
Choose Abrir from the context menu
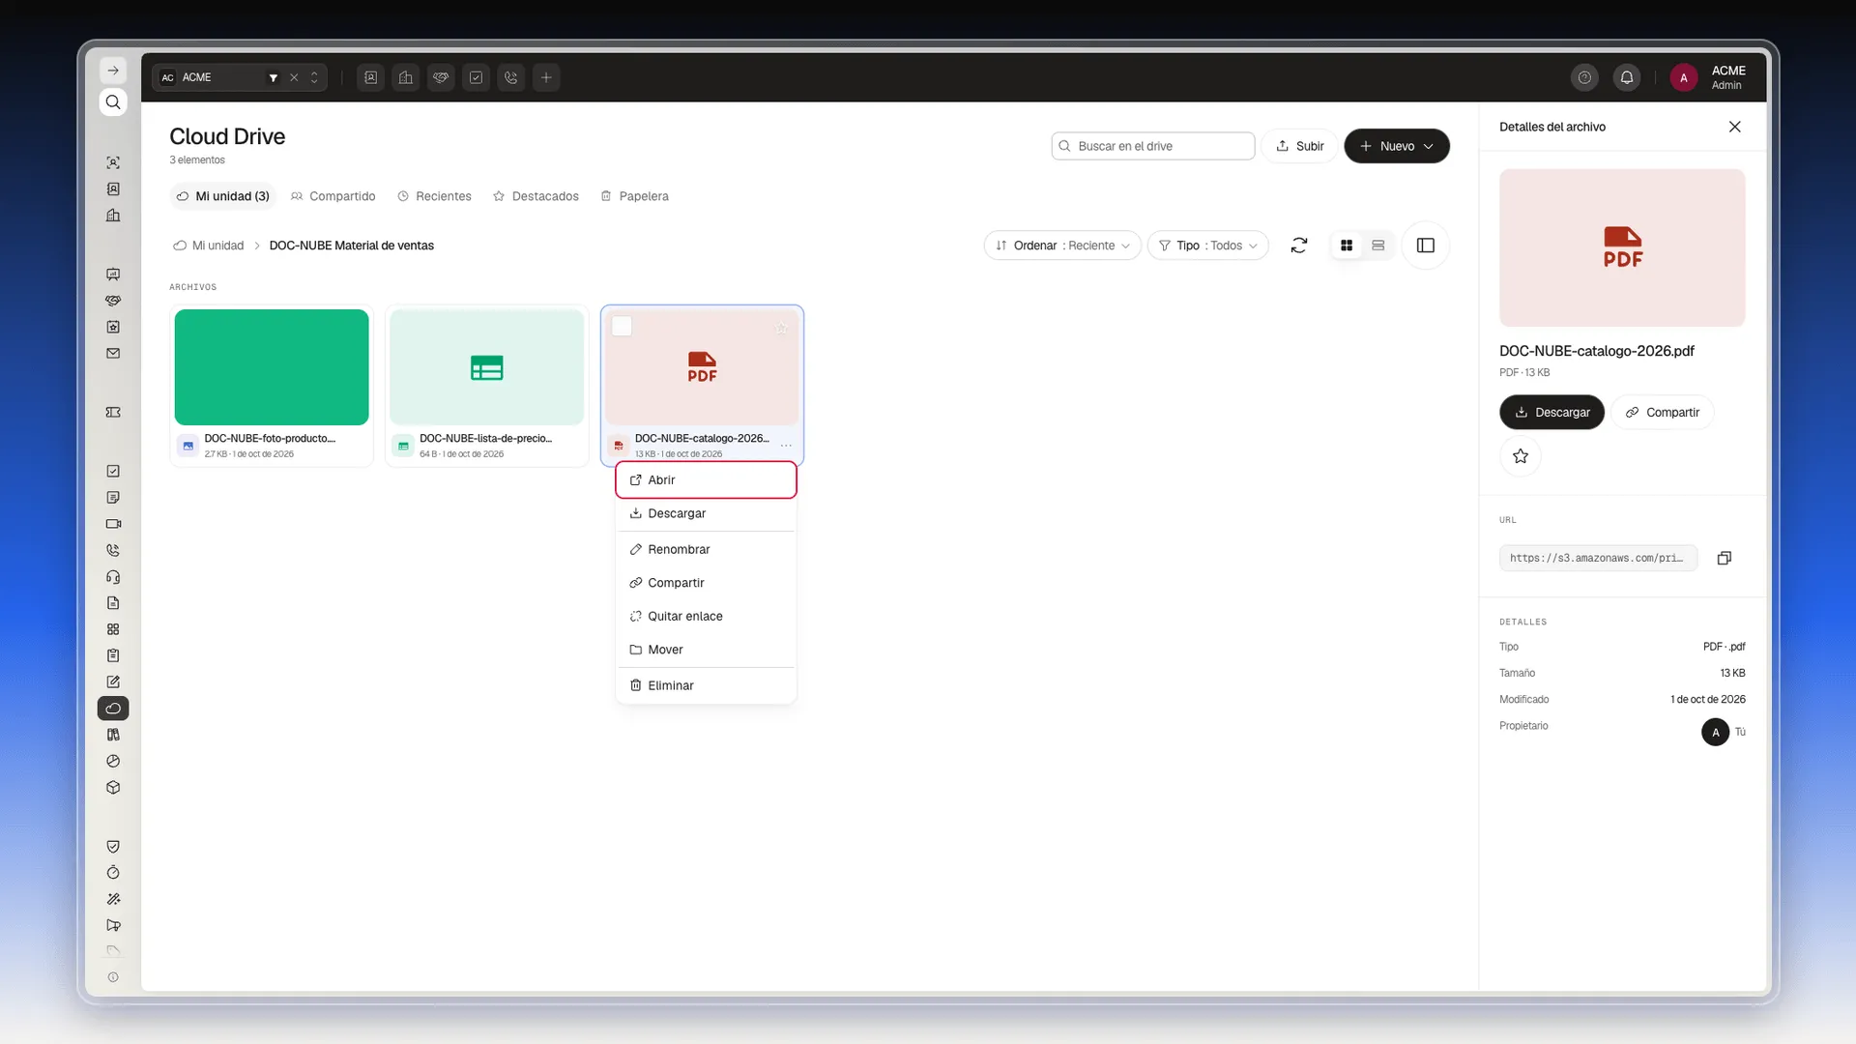tap(706, 480)
